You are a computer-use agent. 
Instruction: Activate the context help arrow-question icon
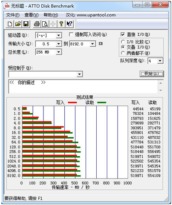click(69, 24)
